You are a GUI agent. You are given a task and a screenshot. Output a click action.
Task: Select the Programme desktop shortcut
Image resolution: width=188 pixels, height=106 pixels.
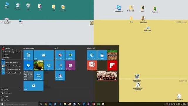(155, 10)
